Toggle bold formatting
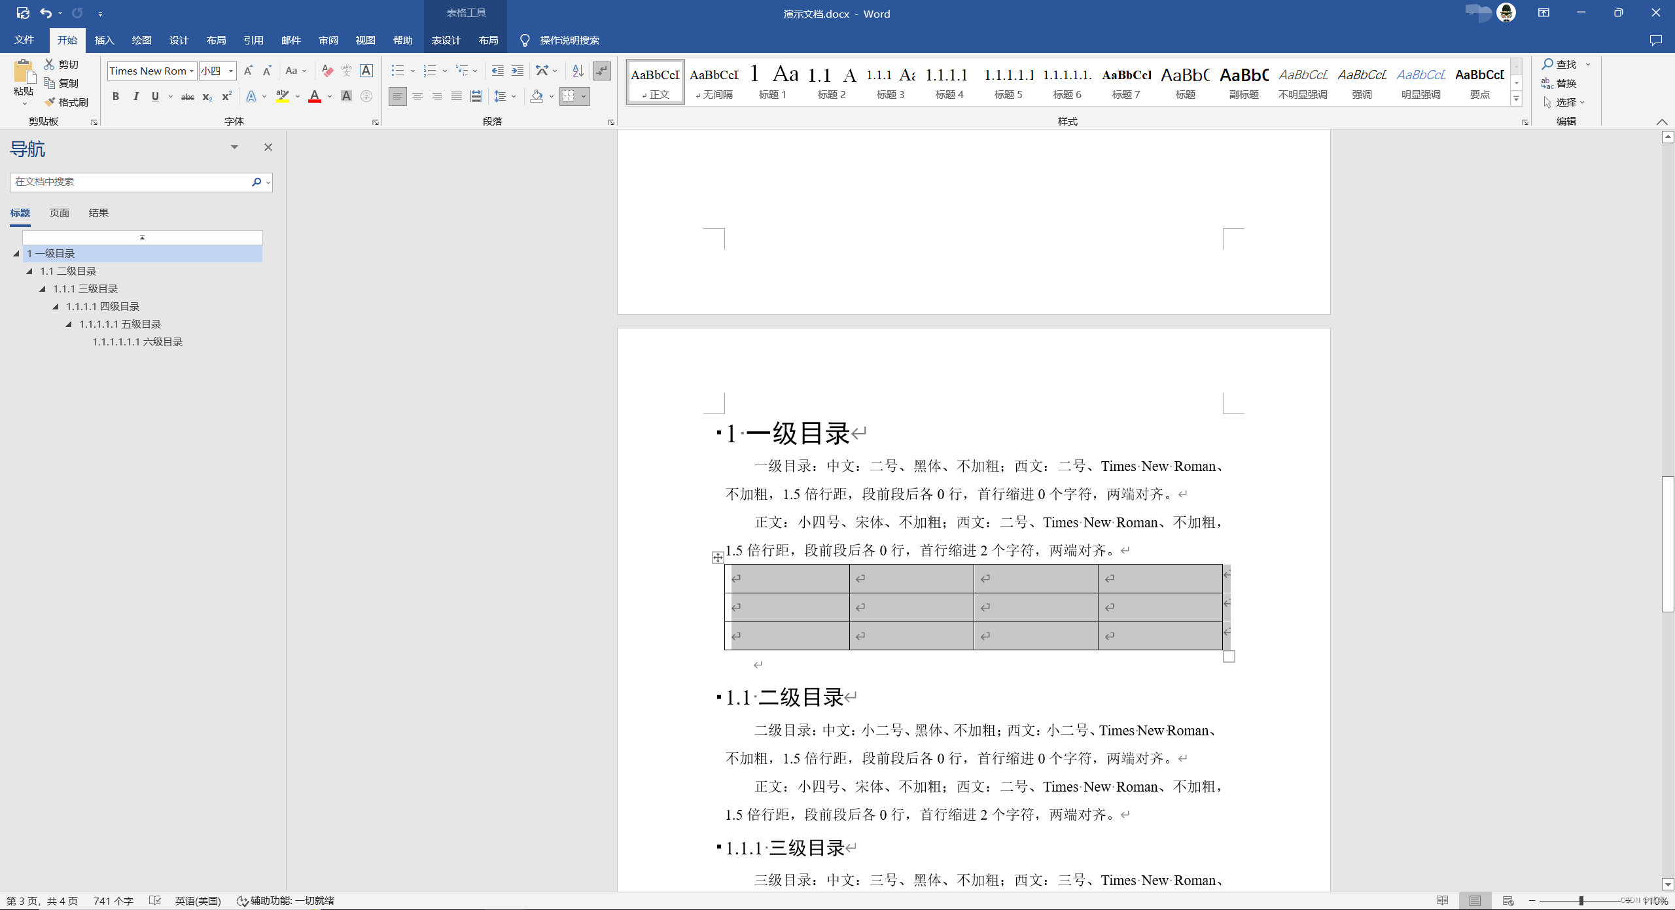Screen dimensions: 1675x910 point(116,97)
